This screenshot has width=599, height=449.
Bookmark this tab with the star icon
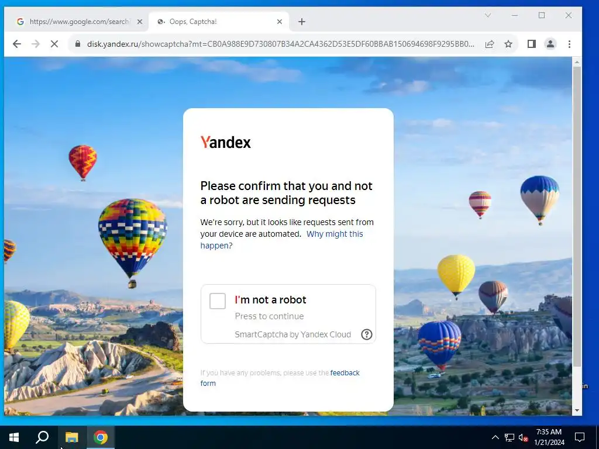pyautogui.click(x=508, y=44)
